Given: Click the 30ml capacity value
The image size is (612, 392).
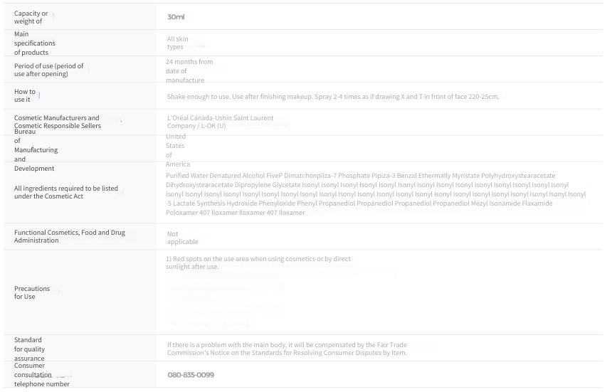Looking at the screenshot, I should (176, 17).
